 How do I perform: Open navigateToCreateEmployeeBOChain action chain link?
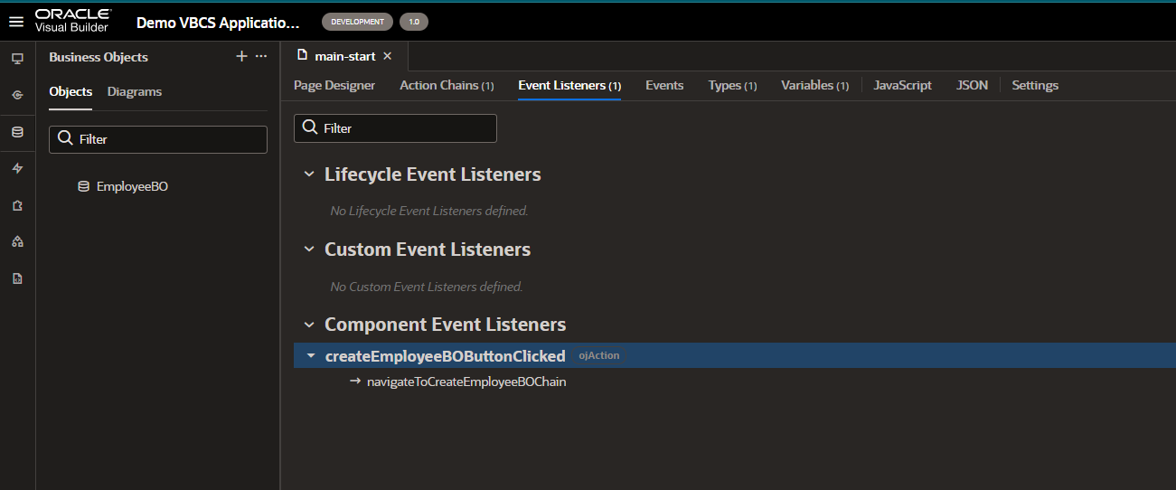[x=466, y=382]
